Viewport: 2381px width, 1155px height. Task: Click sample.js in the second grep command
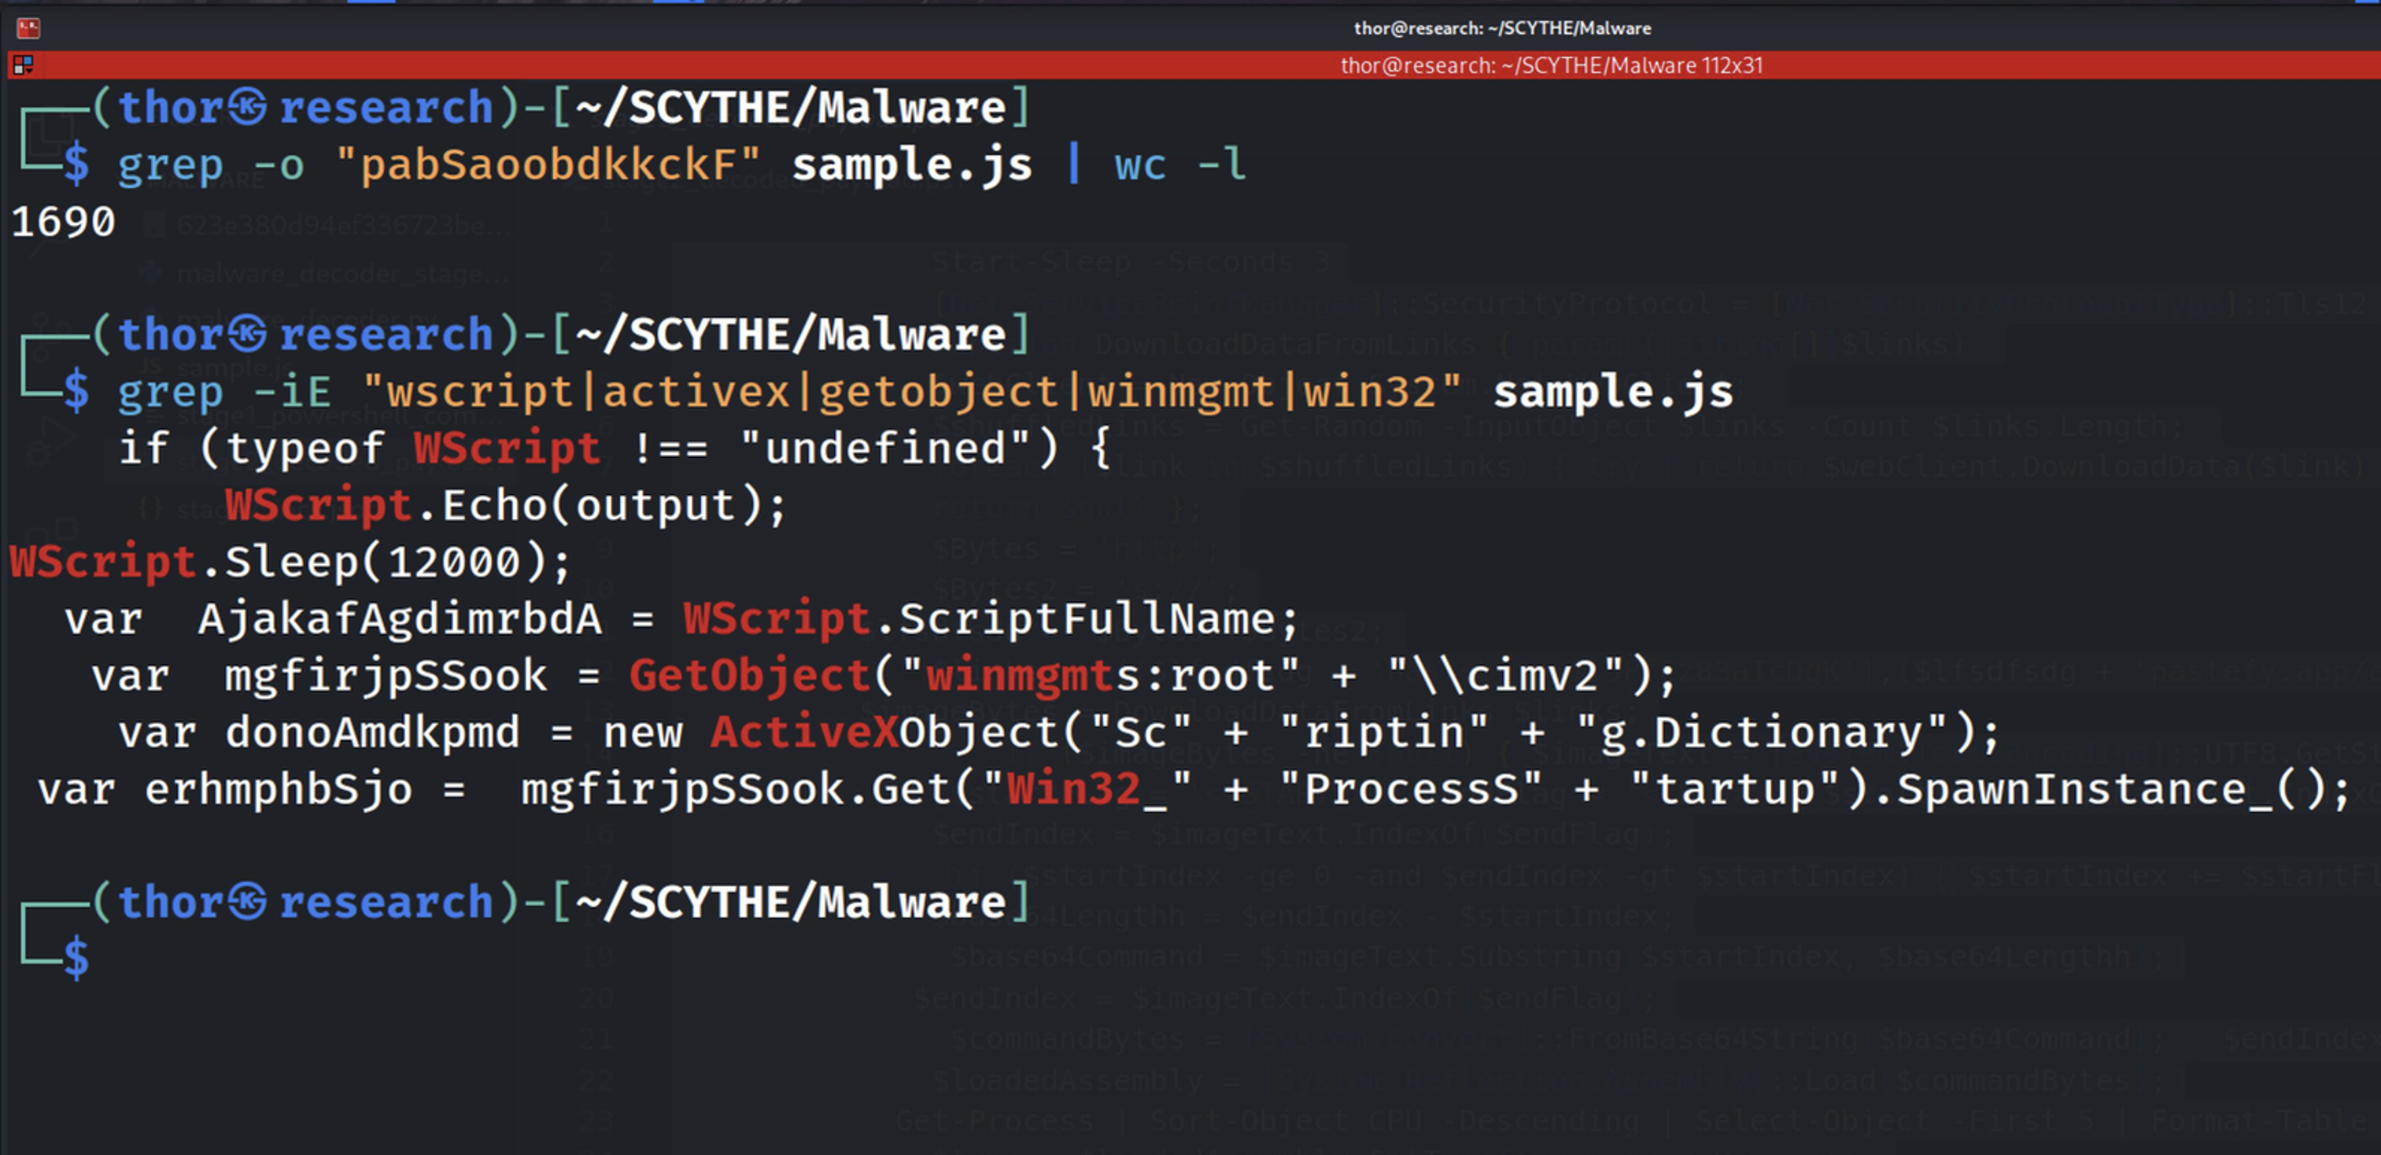tap(1613, 392)
